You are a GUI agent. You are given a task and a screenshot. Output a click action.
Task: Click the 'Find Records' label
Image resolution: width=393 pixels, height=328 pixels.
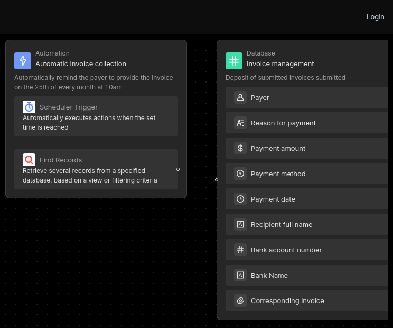[x=61, y=160]
